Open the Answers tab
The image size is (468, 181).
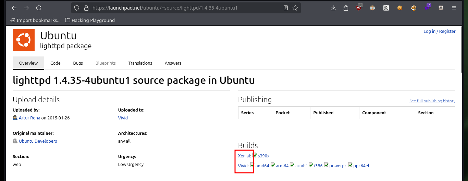173,63
